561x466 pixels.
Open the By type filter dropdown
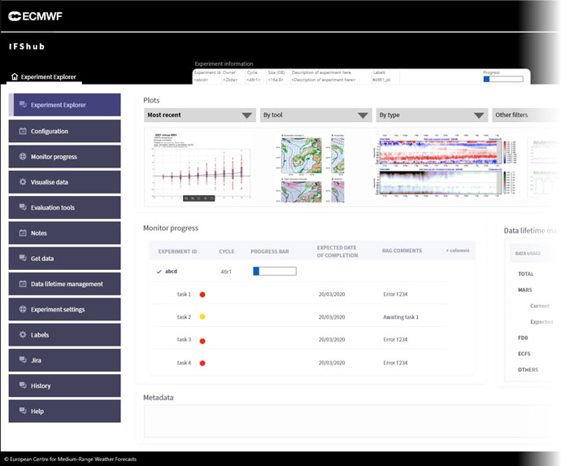(432, 115)
